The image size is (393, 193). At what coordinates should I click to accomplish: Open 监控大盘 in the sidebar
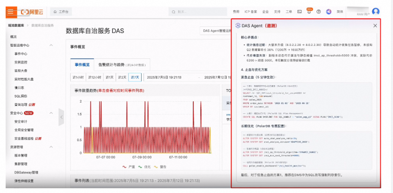(x=21, y=71)
